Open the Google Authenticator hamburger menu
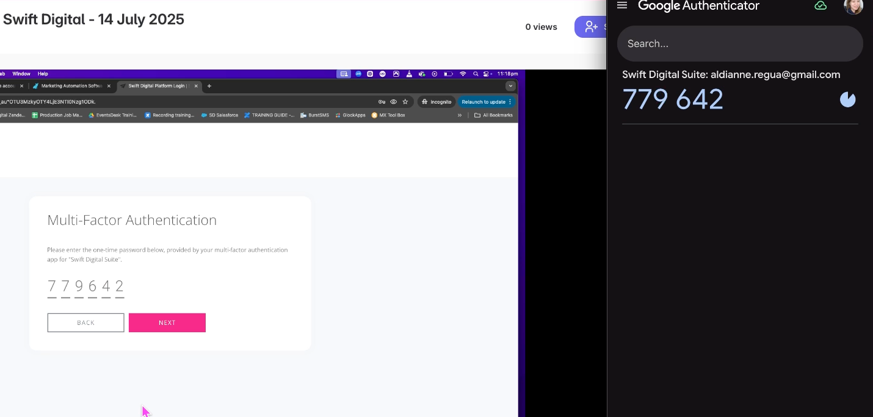This screenshot has width=873, height=417. [622, 5]
